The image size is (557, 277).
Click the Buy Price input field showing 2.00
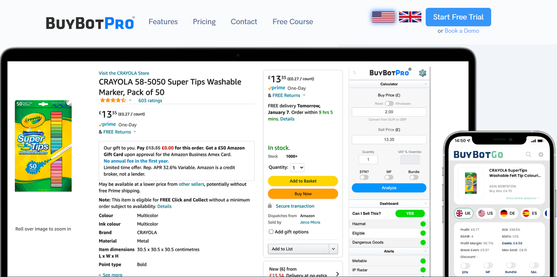[389, 112]
